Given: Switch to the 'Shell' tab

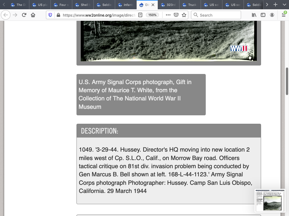Looking at the screenshot, I should pos(83,5).
